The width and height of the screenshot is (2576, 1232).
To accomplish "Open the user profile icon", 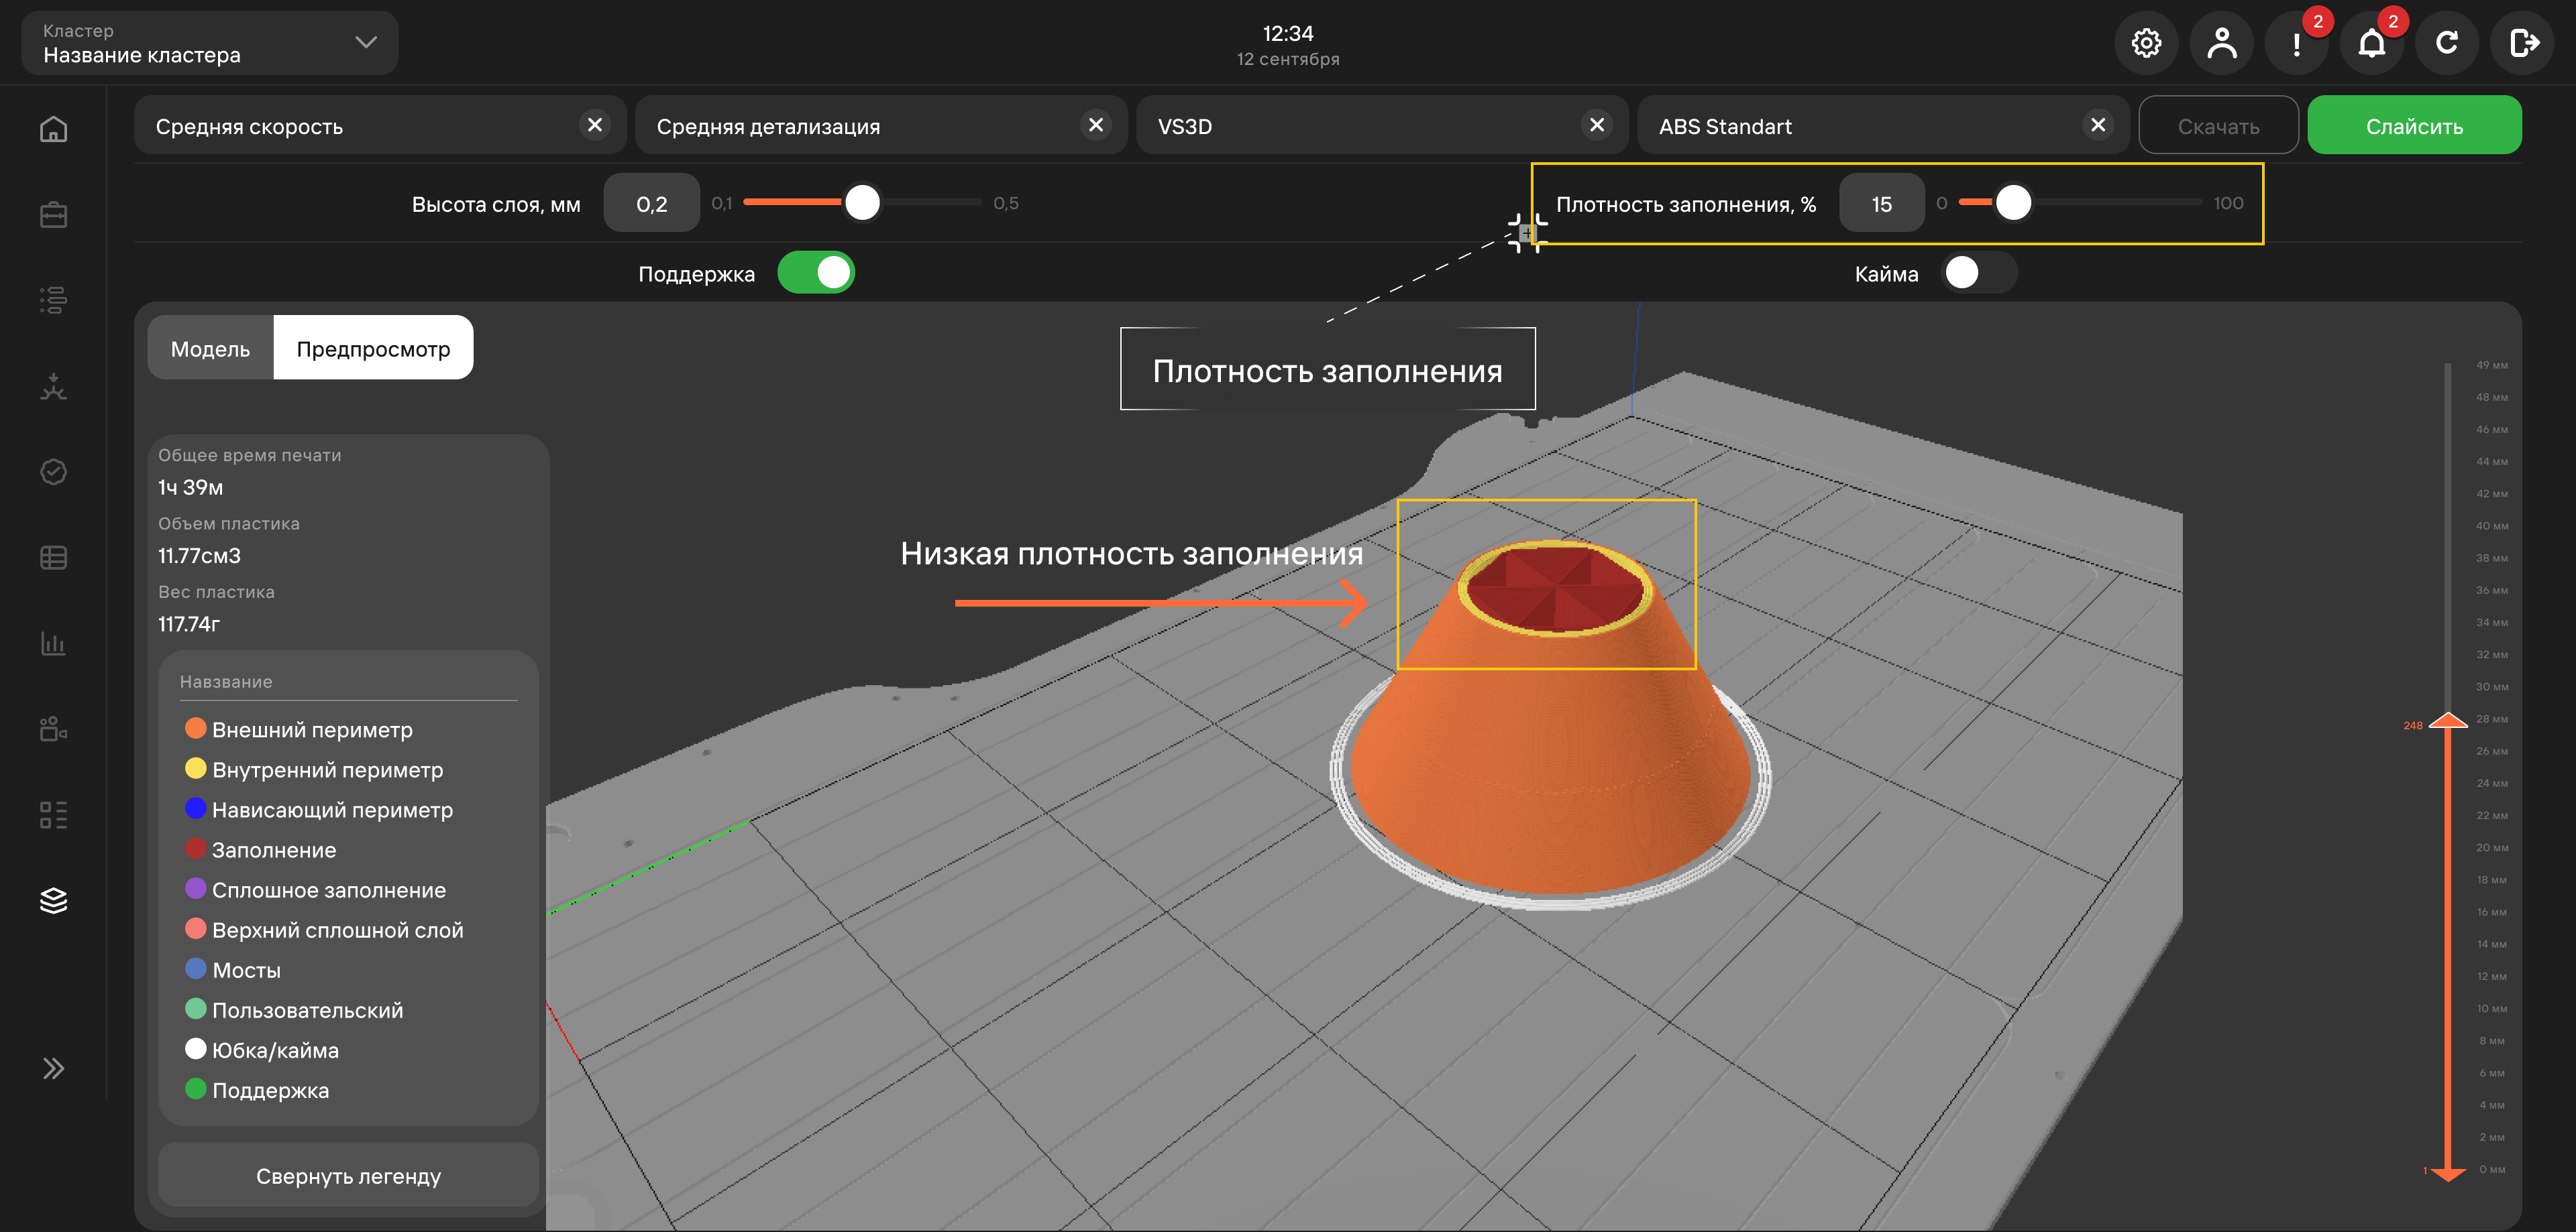I will click(2221, 43).
